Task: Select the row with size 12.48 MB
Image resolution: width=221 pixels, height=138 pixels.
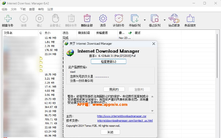Action: point(51,38)
